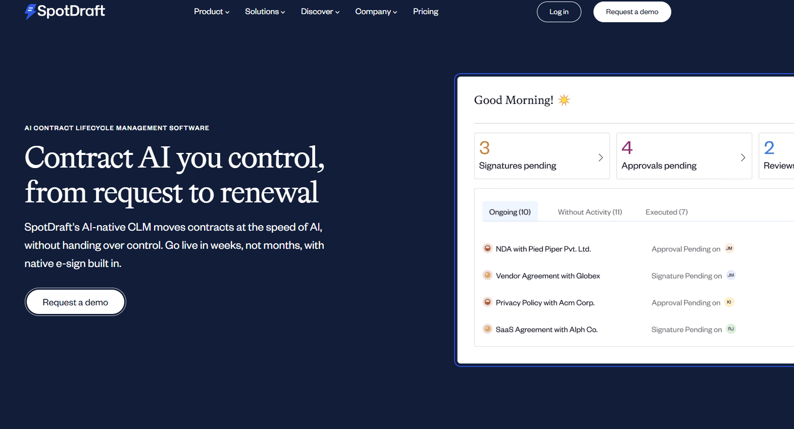Click the JM avatar on the NDA row

click(x=729, y=248)
